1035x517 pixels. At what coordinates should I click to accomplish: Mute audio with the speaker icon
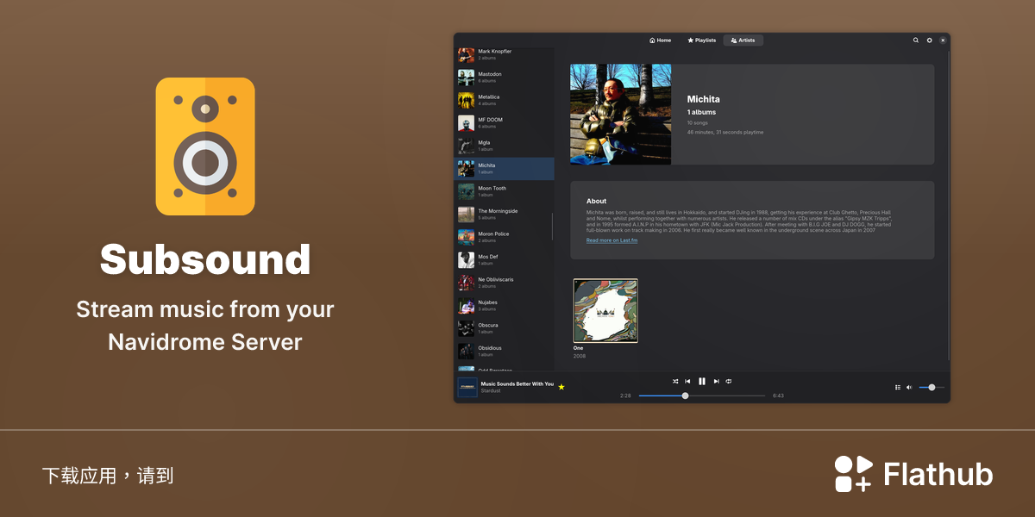click(x=908, y=388)
